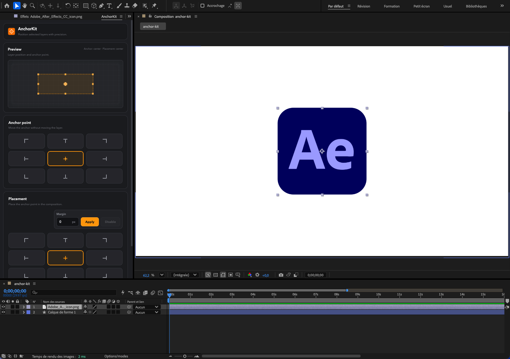Go to the Home screen icon
This screenshot has height=359, width=510.
pos(7,6)
